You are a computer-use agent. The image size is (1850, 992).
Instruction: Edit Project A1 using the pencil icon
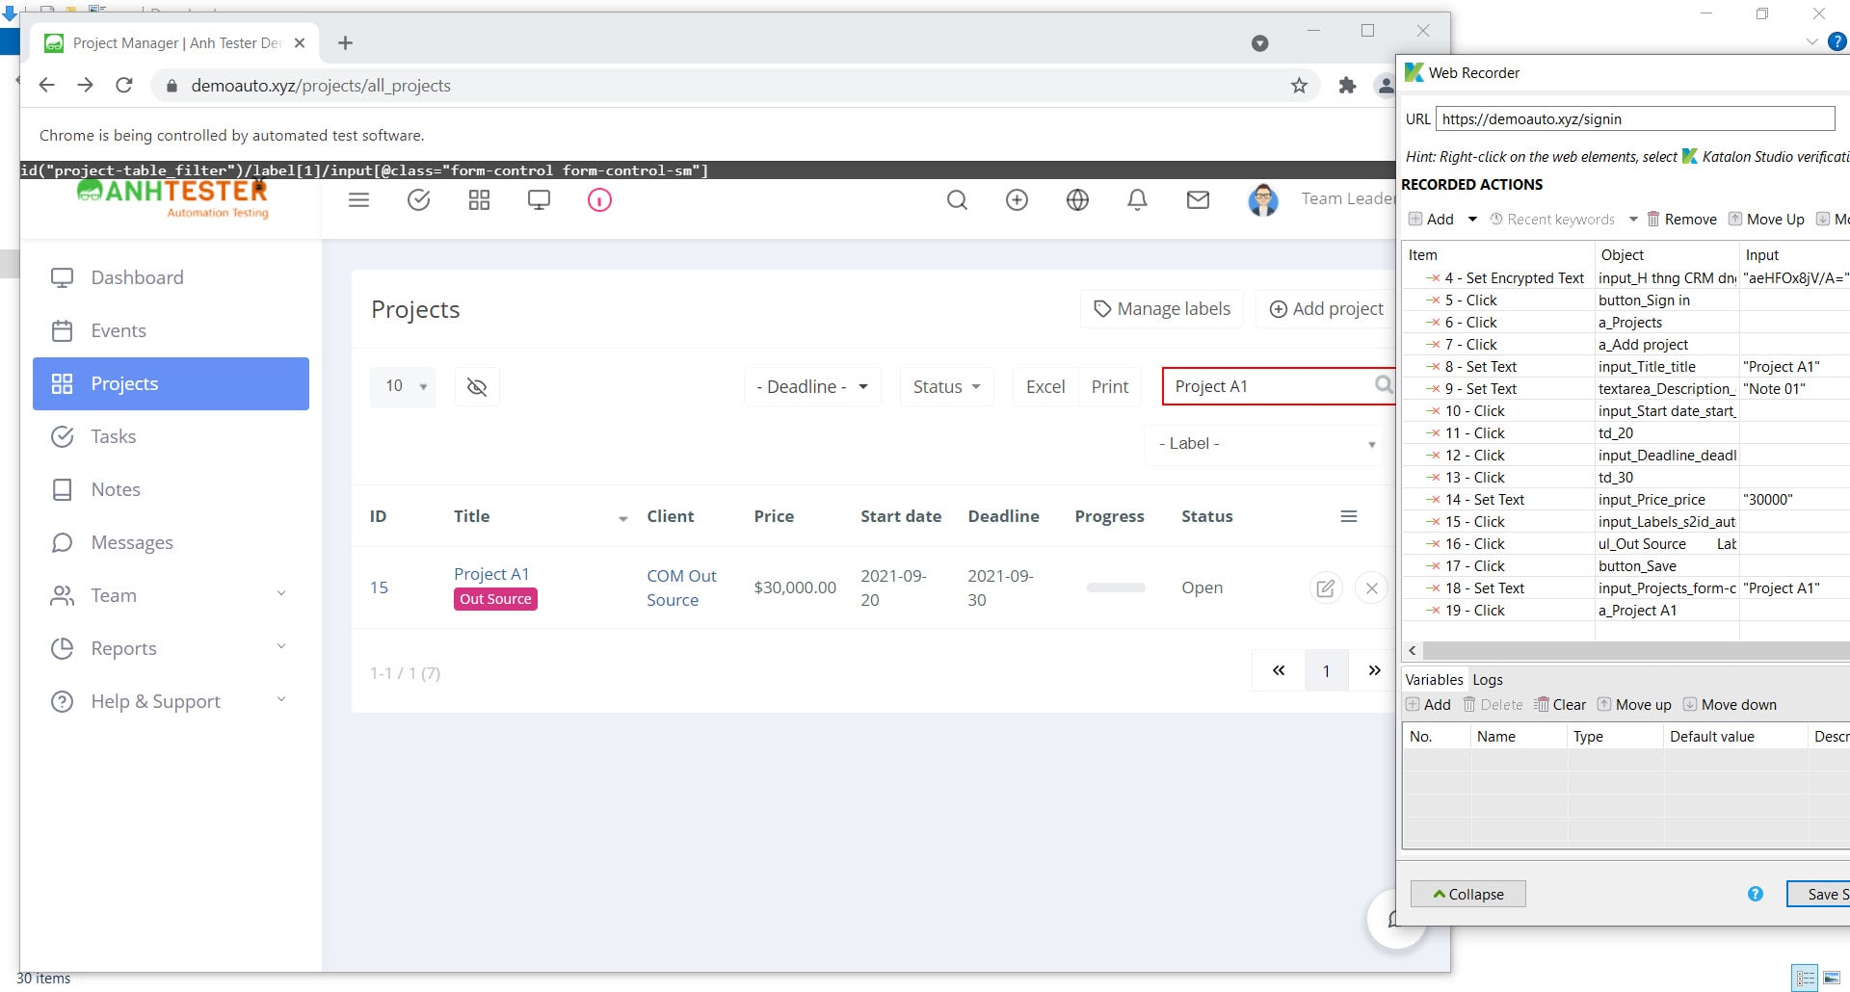click(x=1325, y=587)
